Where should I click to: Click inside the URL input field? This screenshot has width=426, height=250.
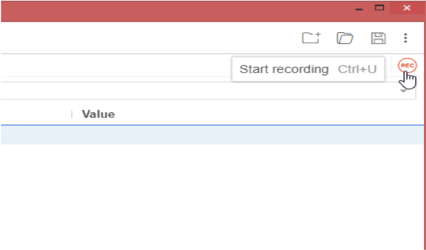click(x=202, y=91)
